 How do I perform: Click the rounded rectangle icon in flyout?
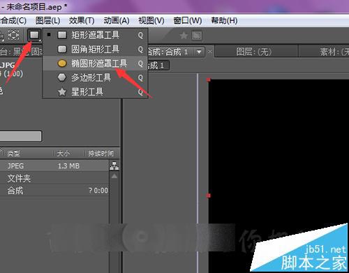[62, 49]
